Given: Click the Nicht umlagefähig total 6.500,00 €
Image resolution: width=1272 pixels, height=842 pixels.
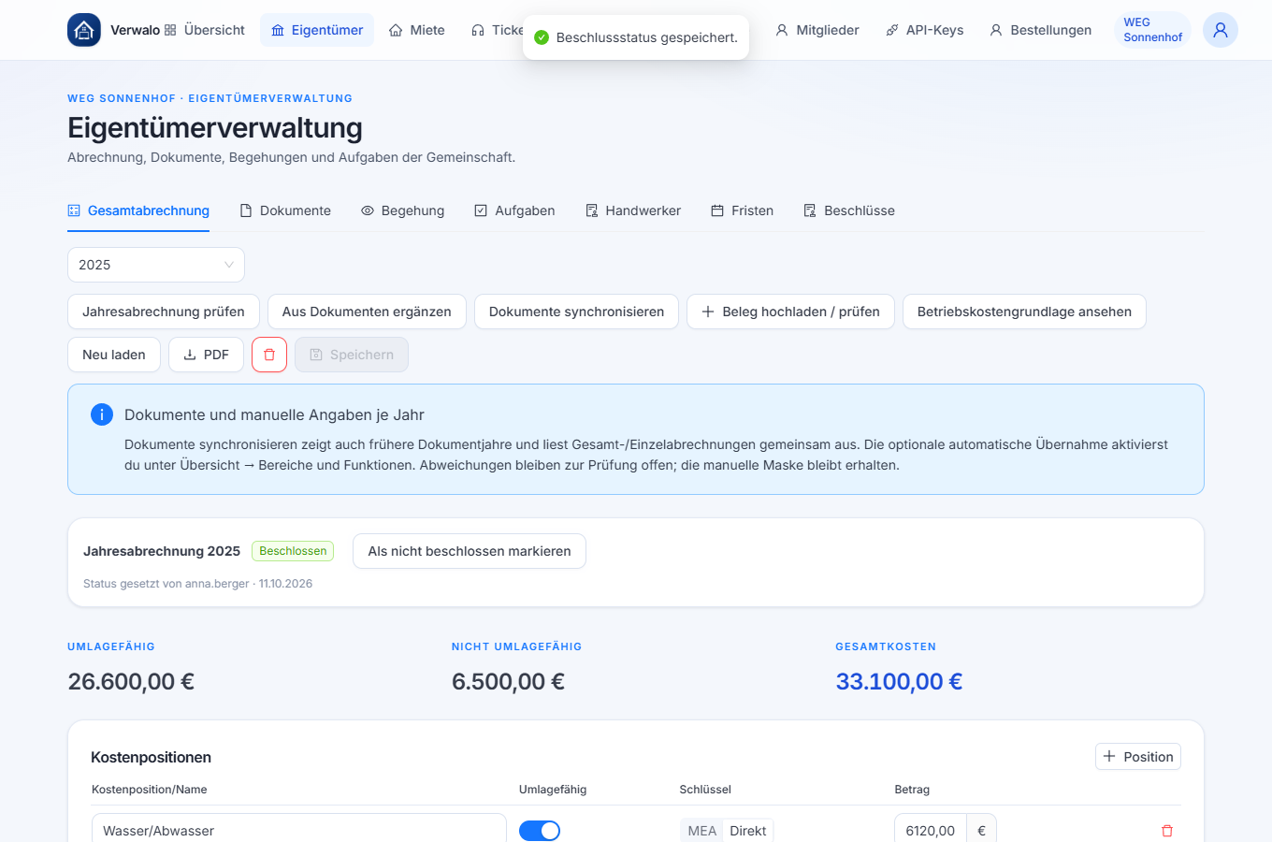Looking at the screenshot, I should [x=508, y=681].
